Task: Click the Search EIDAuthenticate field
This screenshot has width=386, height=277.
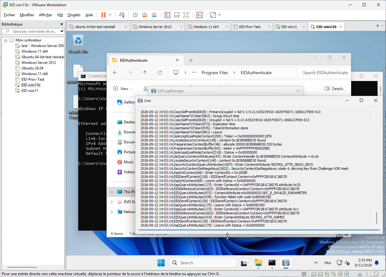Action: point(325,73)
